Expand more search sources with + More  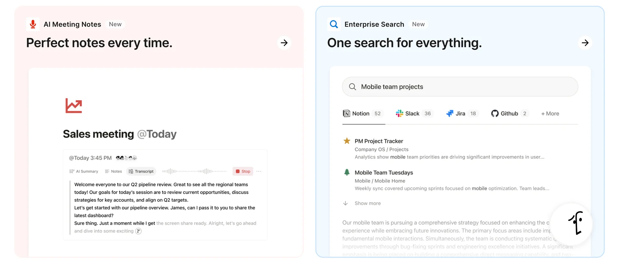550,114
